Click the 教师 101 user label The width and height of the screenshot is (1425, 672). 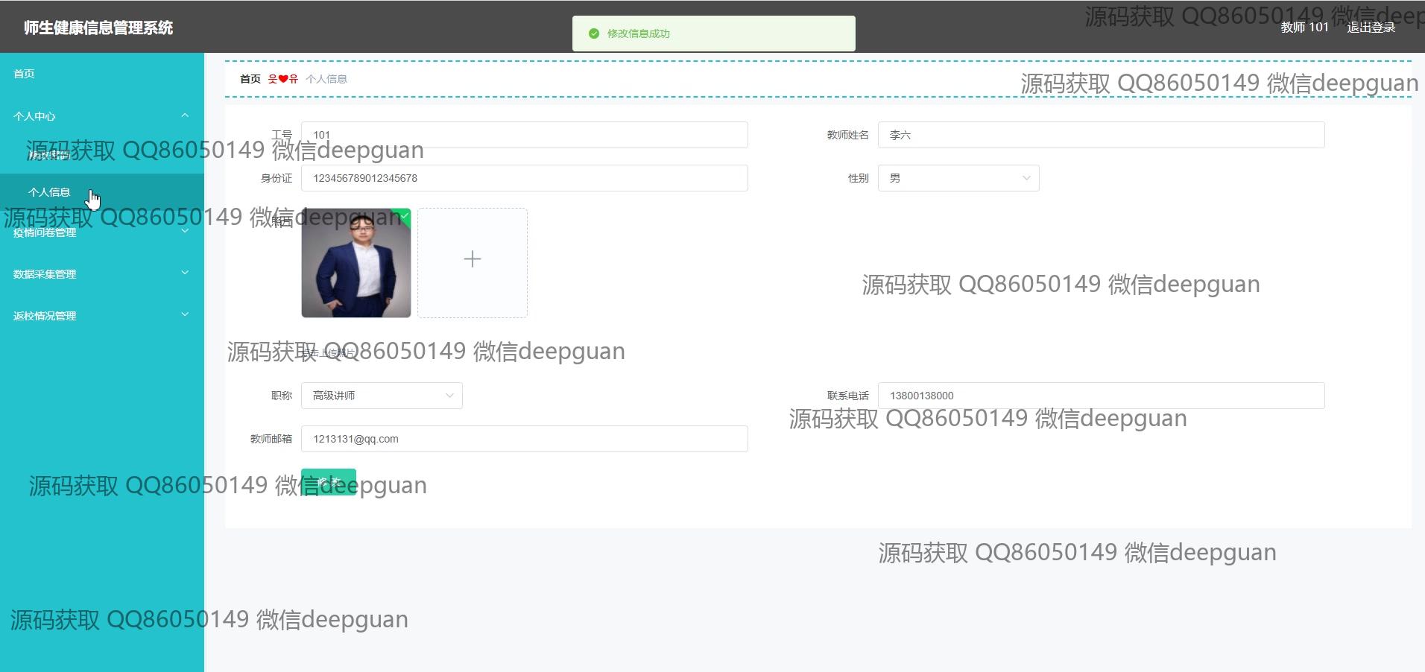pyautogui.click(x=1304, y=28)
